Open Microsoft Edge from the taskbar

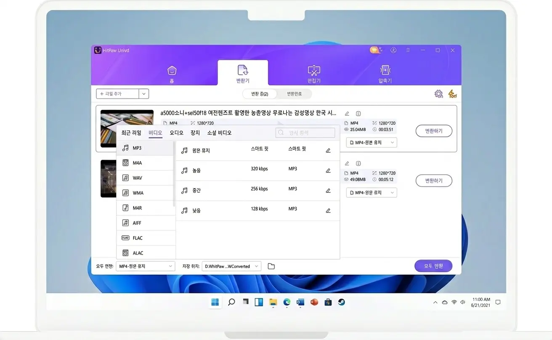[287, 302]
